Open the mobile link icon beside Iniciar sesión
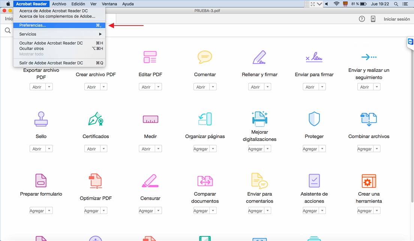This screenshot has width=414, height=241. click(373, 19)
